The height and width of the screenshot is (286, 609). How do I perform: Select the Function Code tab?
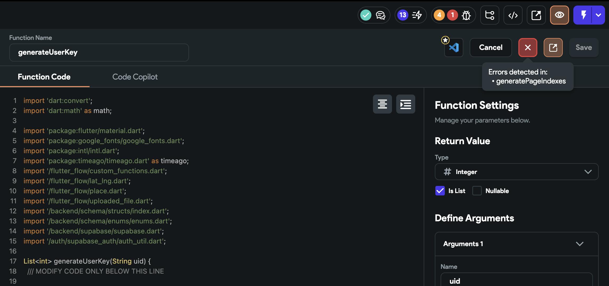click(x=44, y=77)
